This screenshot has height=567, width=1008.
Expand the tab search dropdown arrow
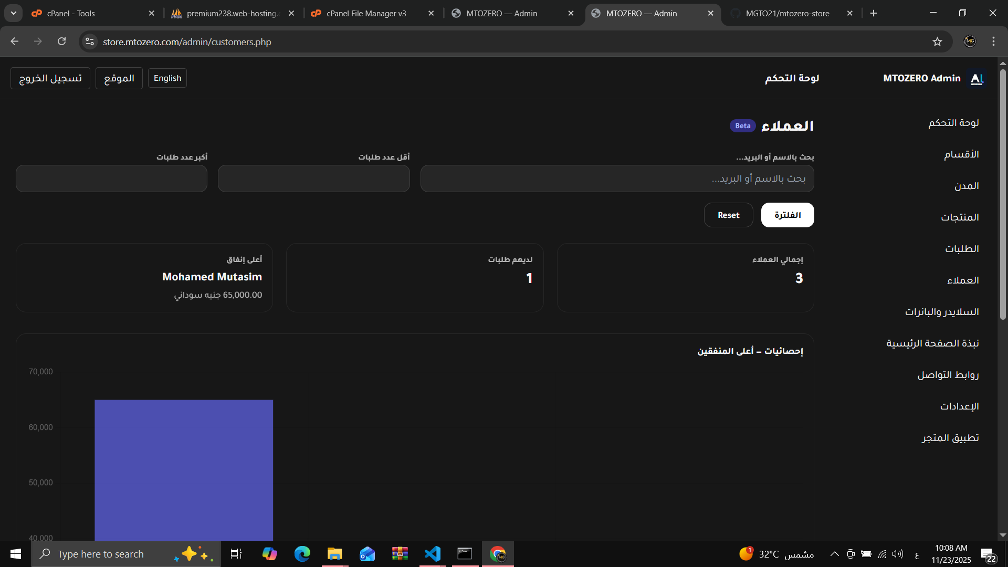click(14, 13)
